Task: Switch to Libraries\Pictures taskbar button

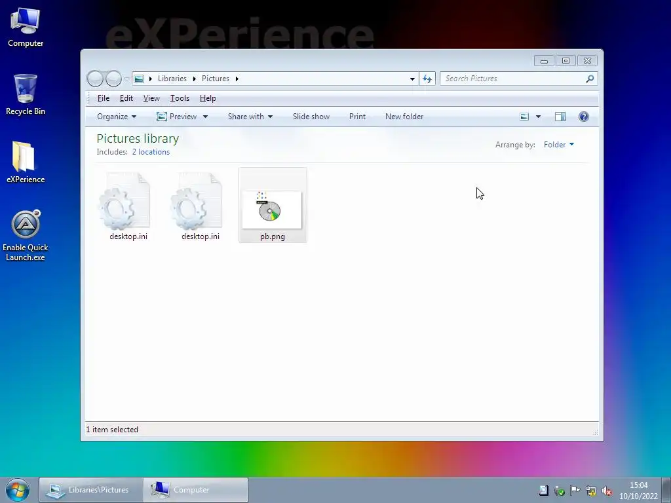Action: (91, 490)
